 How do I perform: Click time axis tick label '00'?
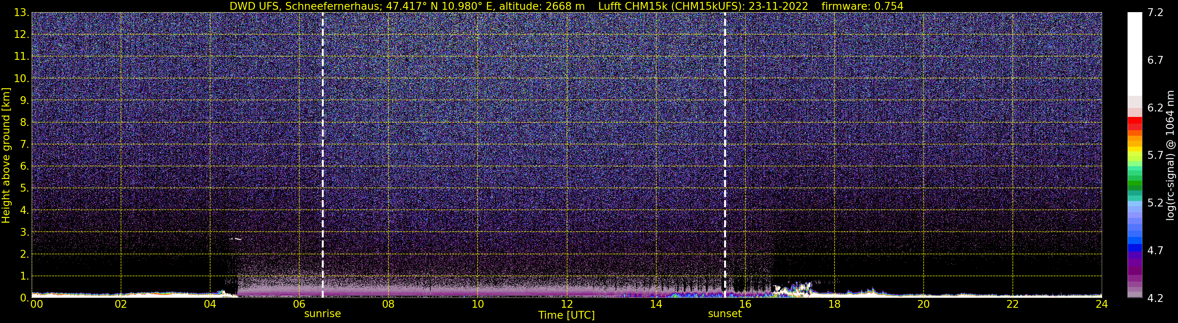coord(36,304)
